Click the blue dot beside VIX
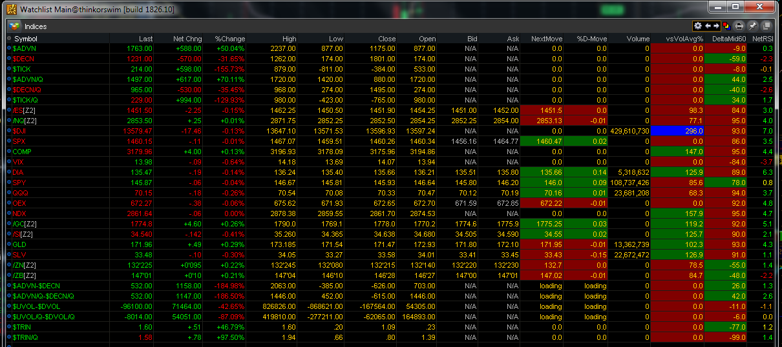782x347 pixels. pyautogui.click(x=8, y=162)
